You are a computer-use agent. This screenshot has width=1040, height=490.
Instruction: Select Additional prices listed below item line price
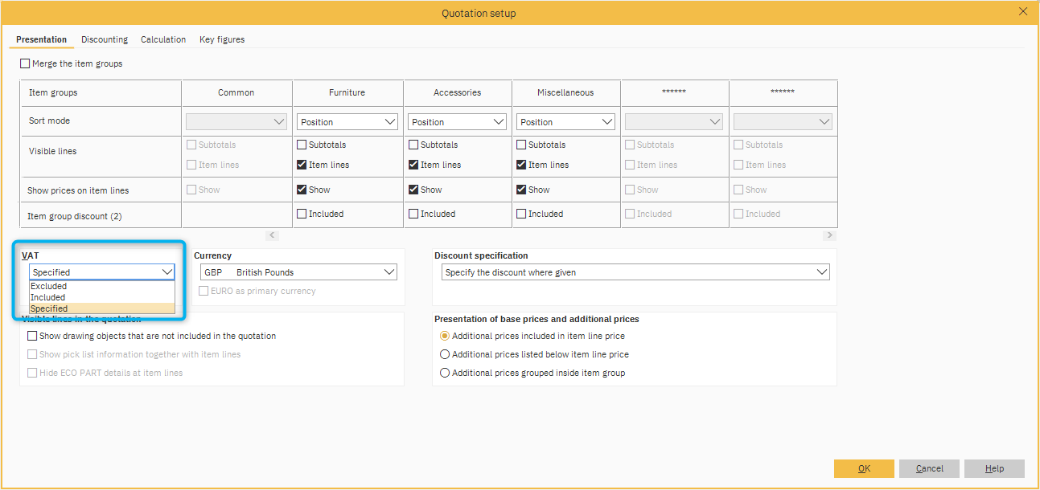445,354
